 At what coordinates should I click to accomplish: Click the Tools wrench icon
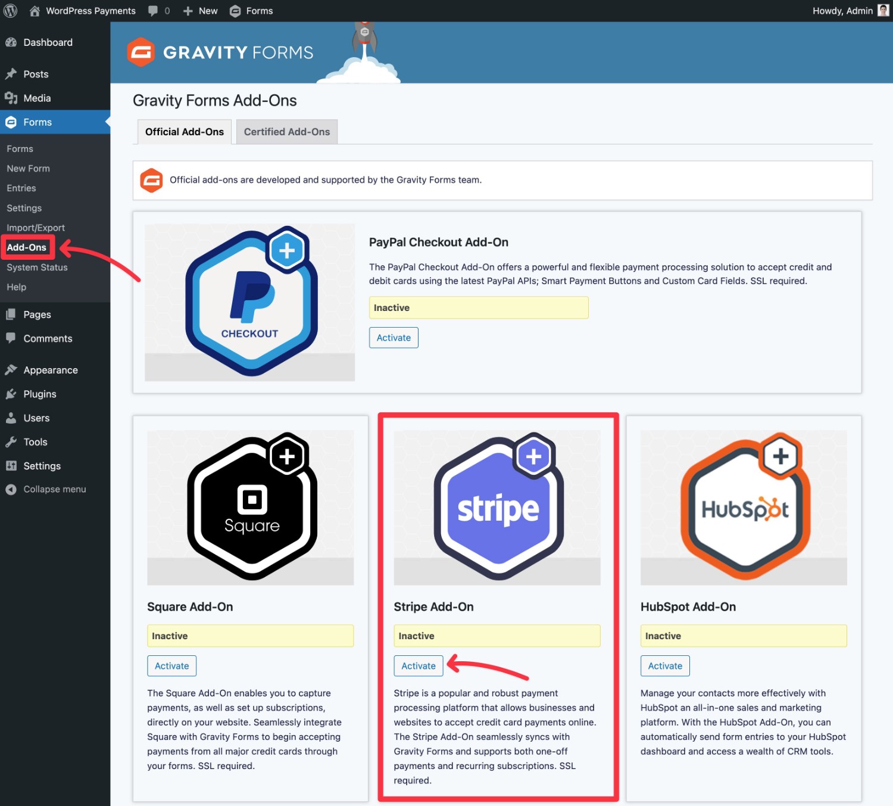[x=11, y=441]
